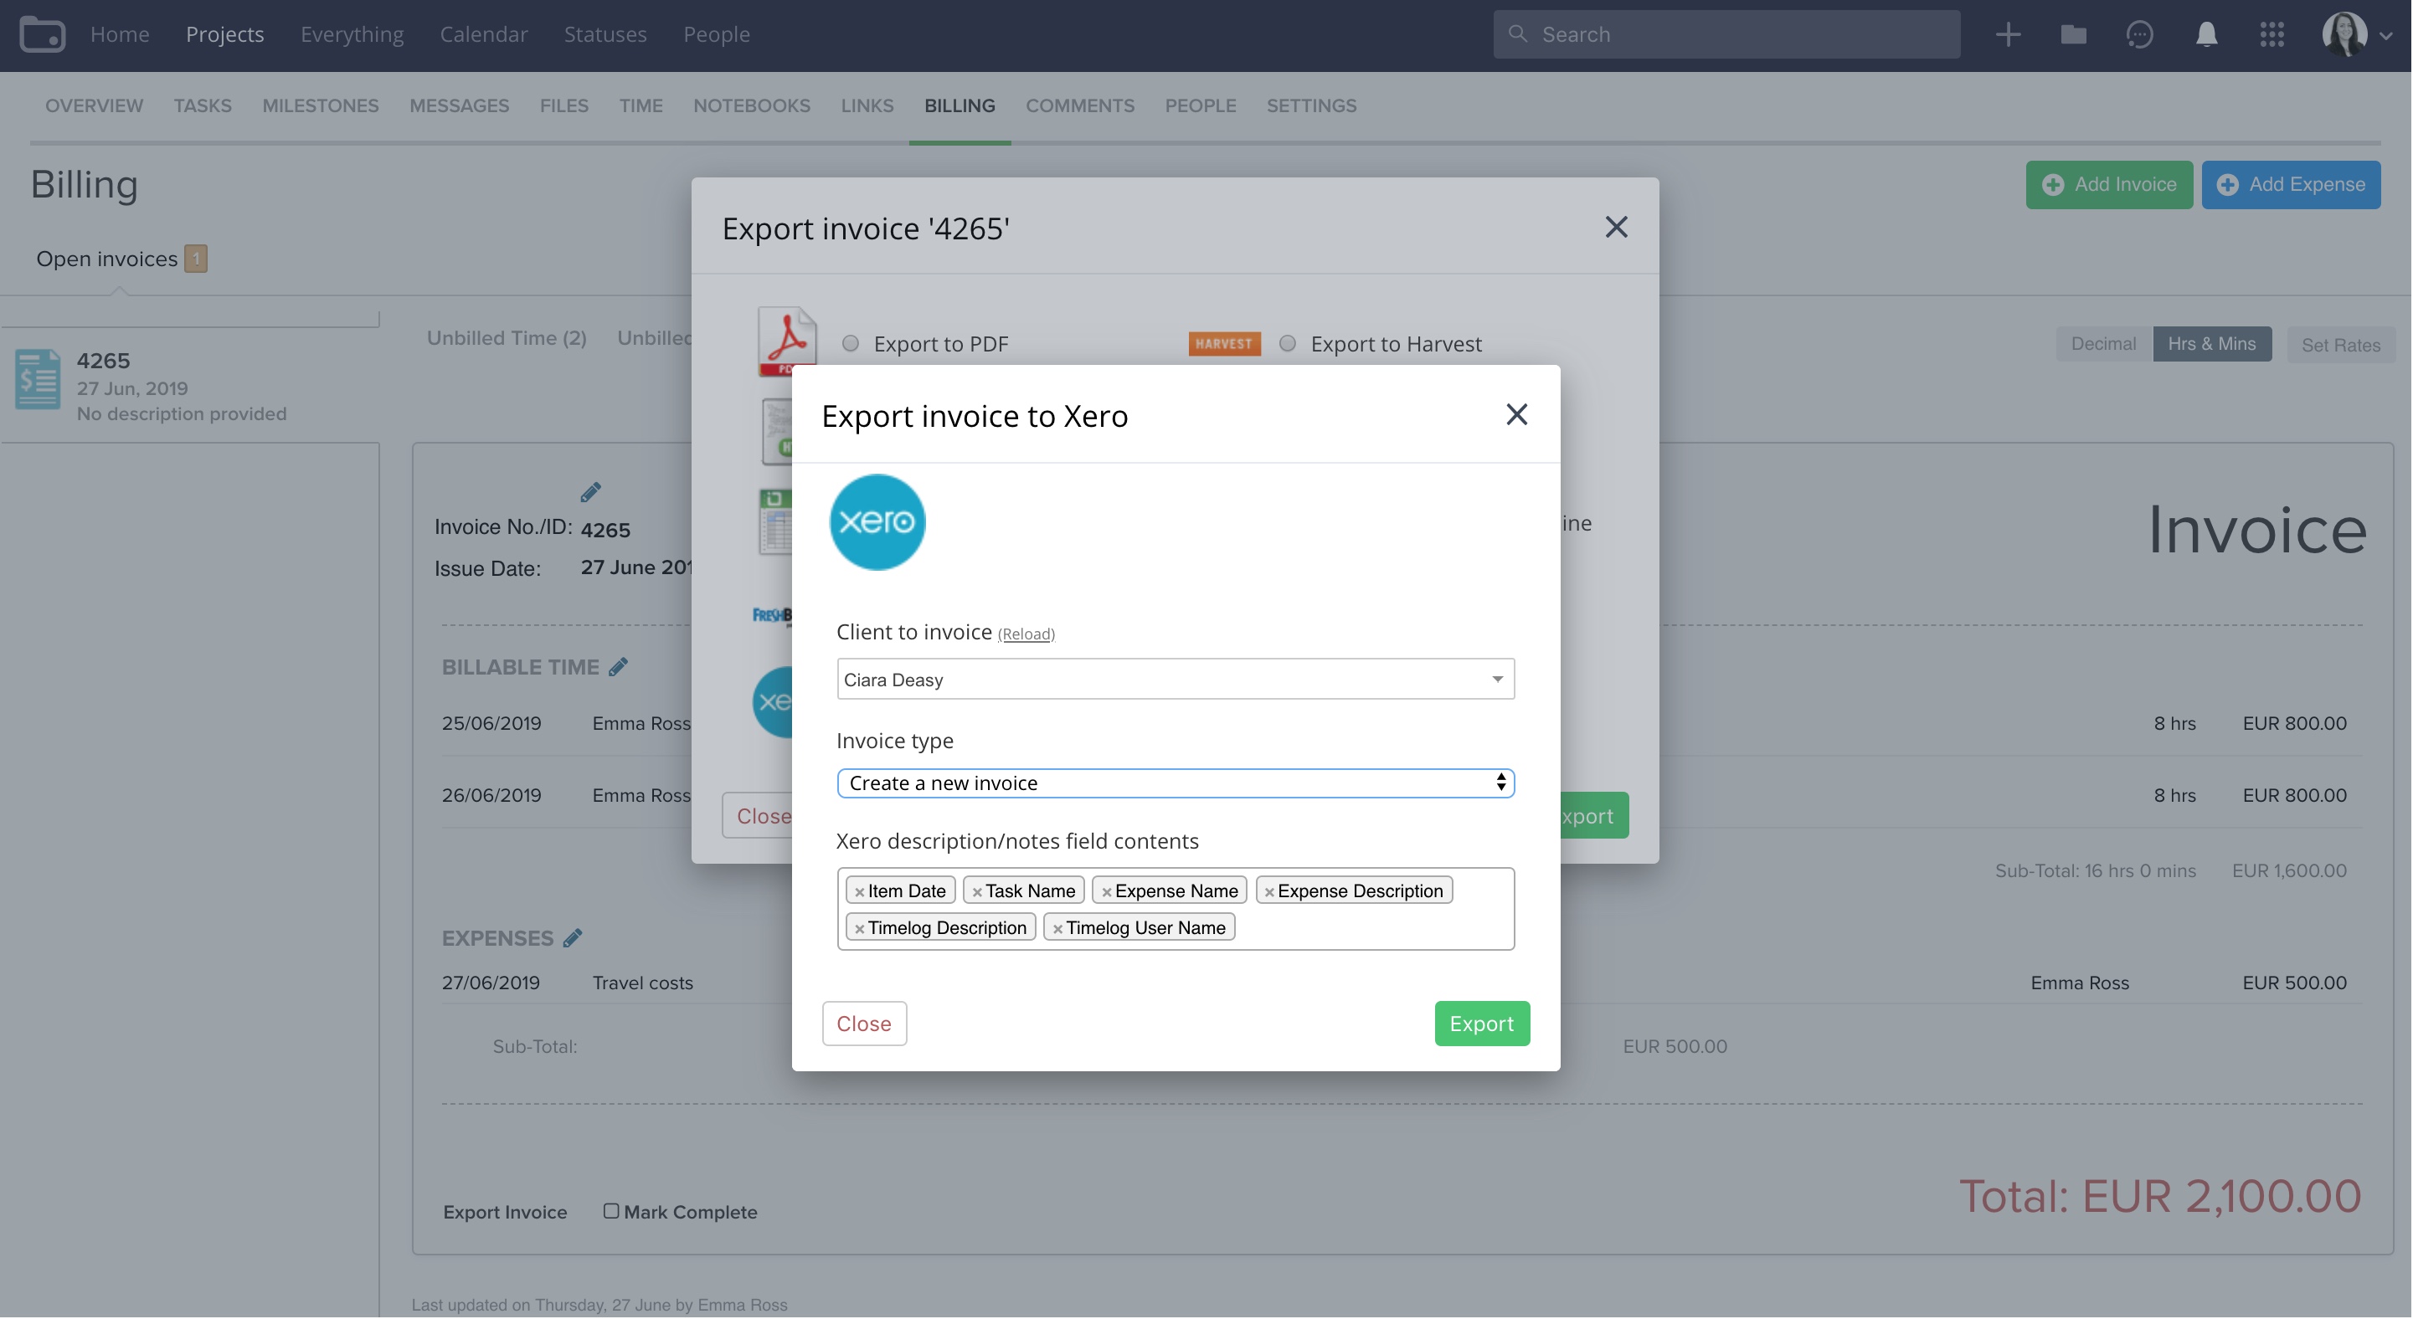This screenshot has height=1319, width=2413.
Task: Close the Export invoice '4265' dialog
Action: [x=1616, y=228]
